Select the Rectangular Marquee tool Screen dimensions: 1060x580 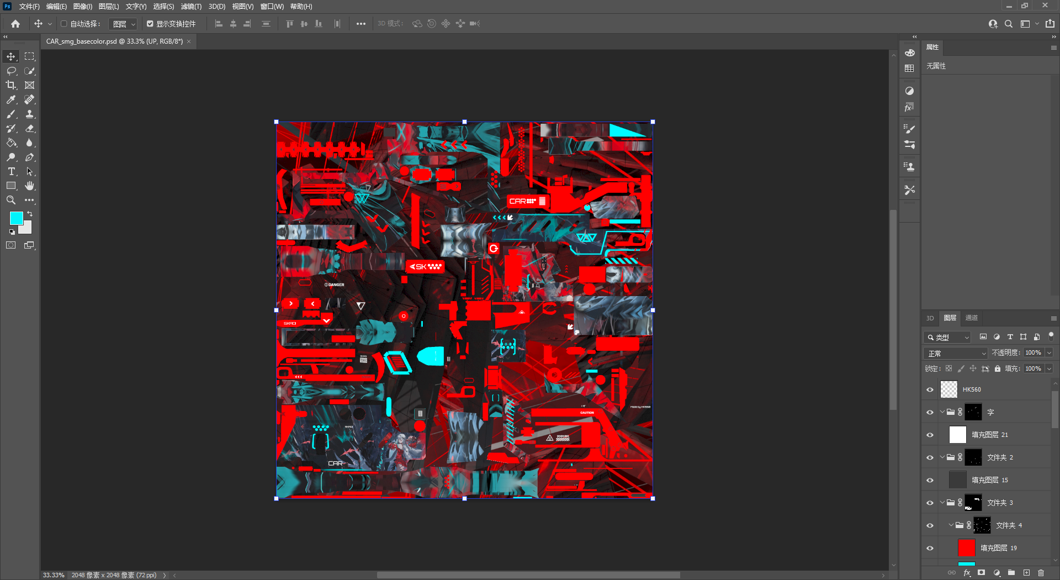tap(29, 56)
